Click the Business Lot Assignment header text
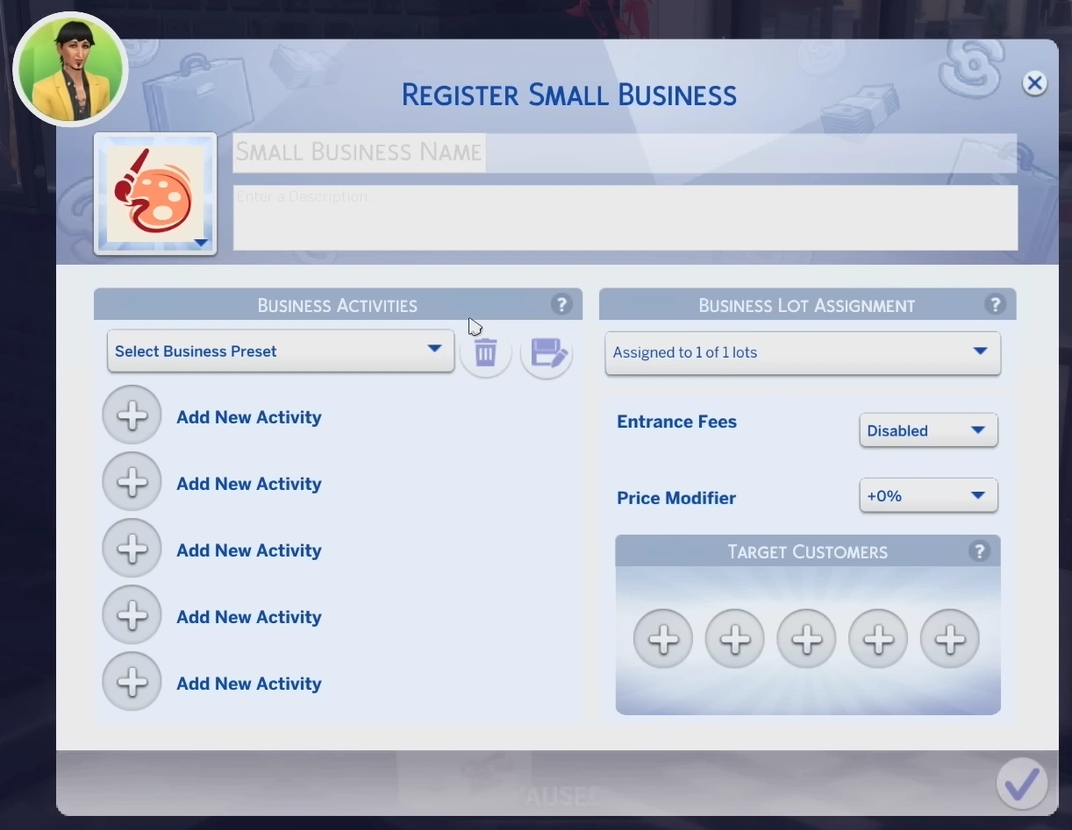This screenshot has height=830, width=1072. (806, 305)
